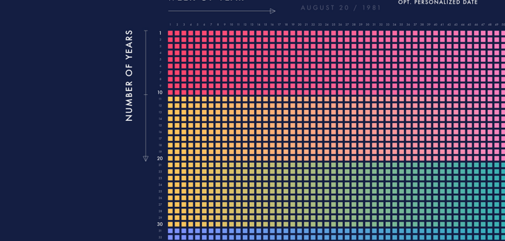Viewport: 505px width, 241px height.
Task: Pick the week 20 square in year 20
Action: coord(300,158)
